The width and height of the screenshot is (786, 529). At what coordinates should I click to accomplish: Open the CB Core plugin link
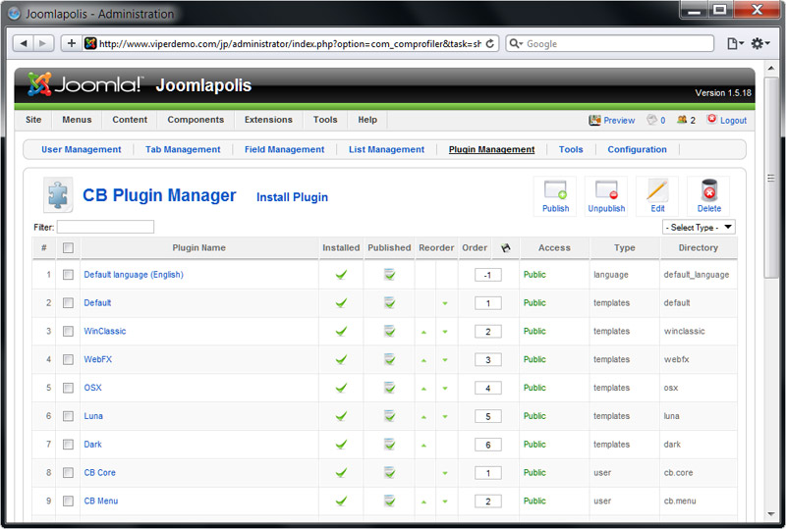tap(100, 472)
